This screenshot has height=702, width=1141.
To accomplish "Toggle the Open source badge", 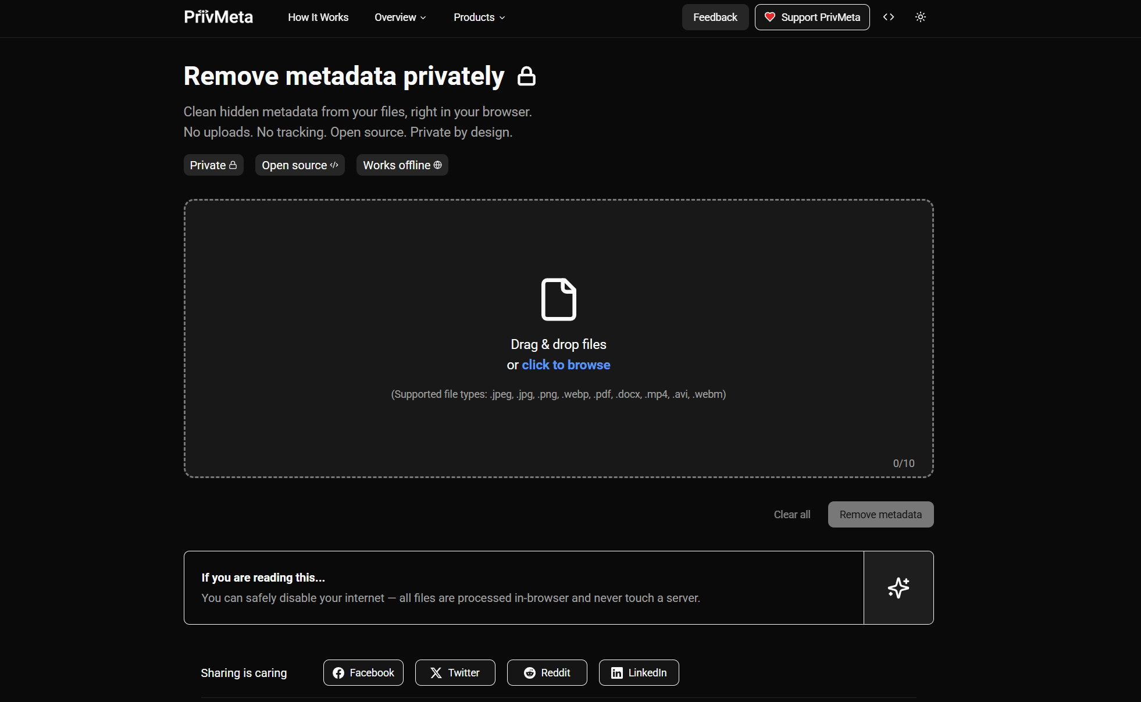I will [x=299, y=165].
